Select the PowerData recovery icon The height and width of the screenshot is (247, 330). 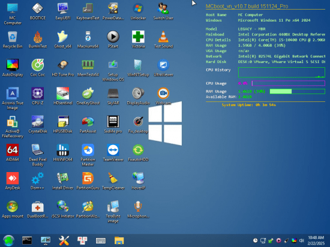[113, 11]
